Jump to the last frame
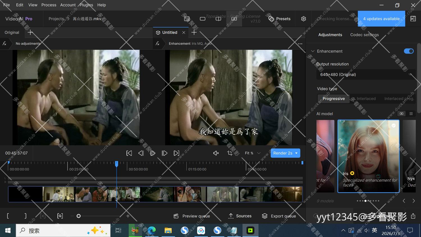Viewport: 421px width, 237px height. point(176,153)
